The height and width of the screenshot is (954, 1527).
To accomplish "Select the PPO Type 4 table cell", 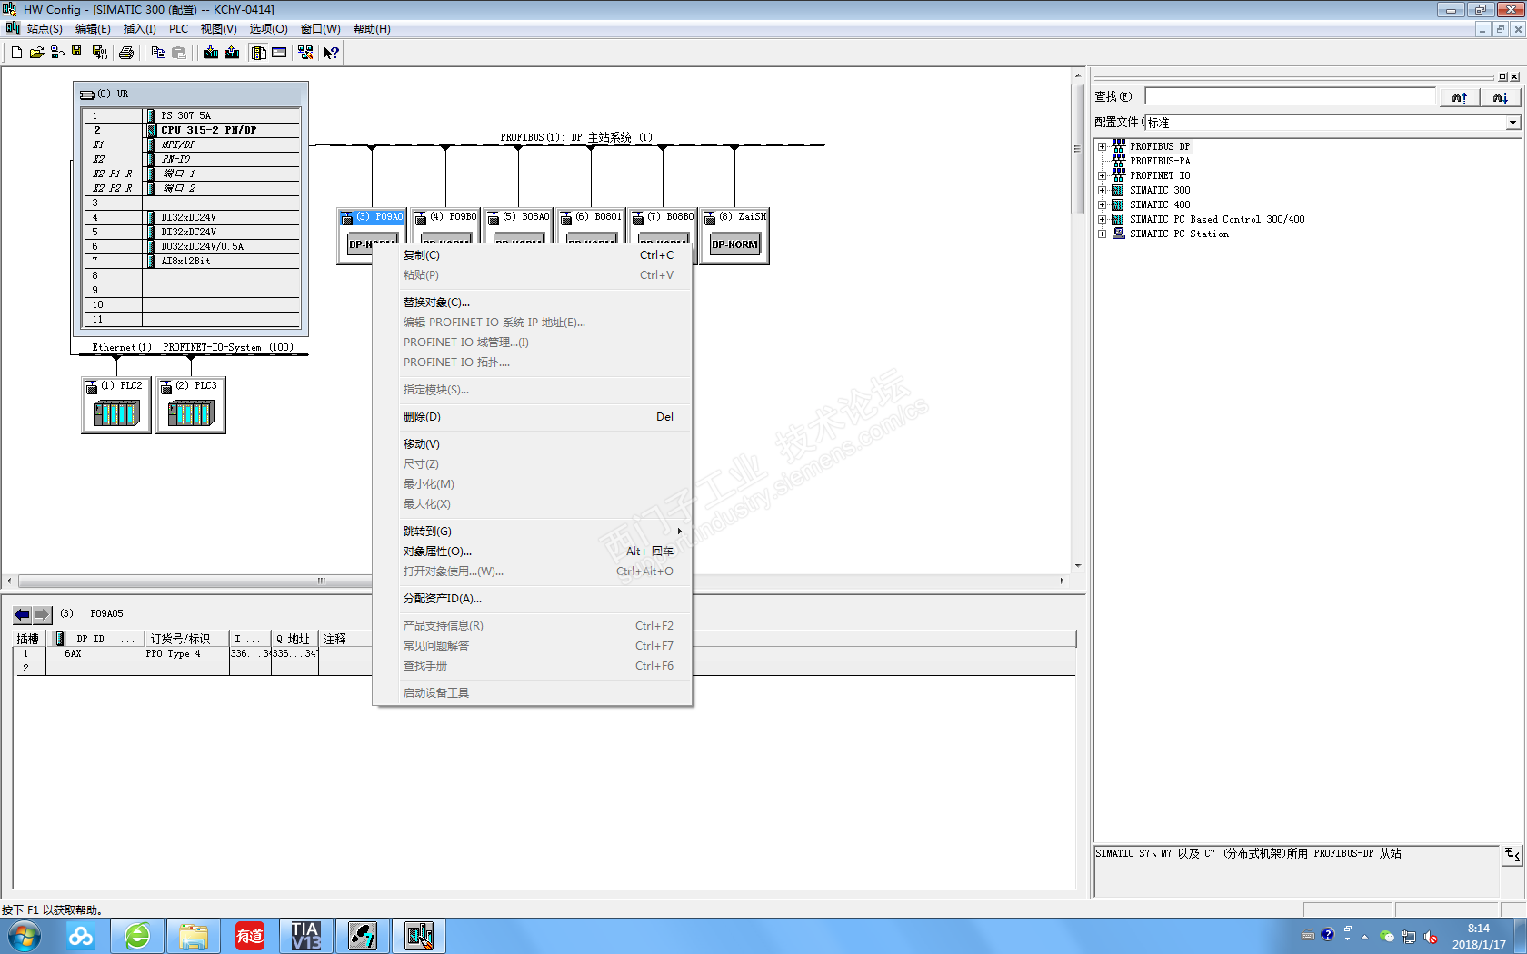I will click(x=186, y=654).
